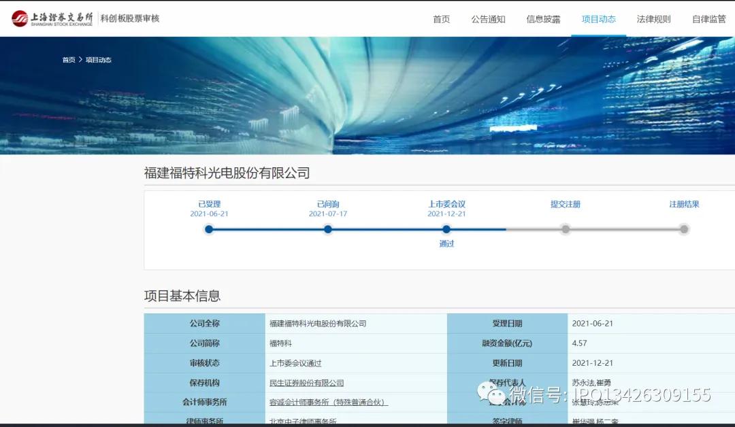
Task: Click the breadcrumb chevron separator
Action: (80, 59)
